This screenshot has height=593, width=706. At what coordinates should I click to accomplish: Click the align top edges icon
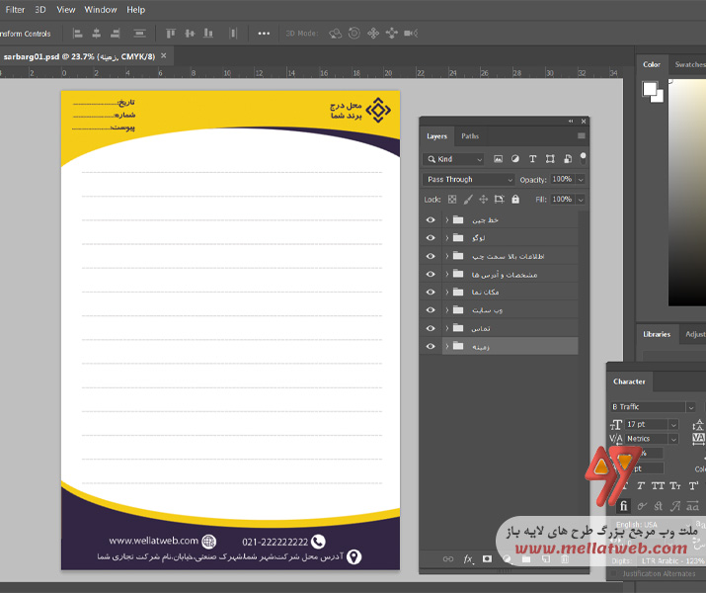(171, 34)
